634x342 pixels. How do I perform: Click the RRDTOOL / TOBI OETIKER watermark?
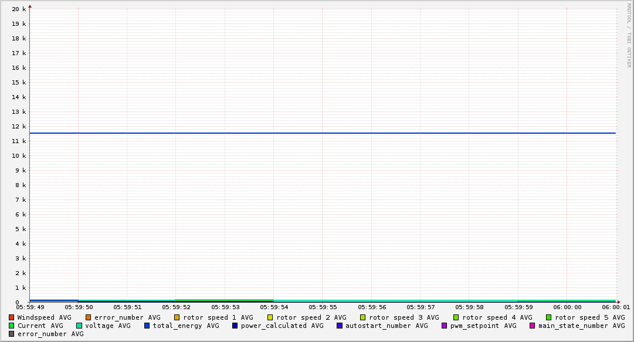[629, 35]
